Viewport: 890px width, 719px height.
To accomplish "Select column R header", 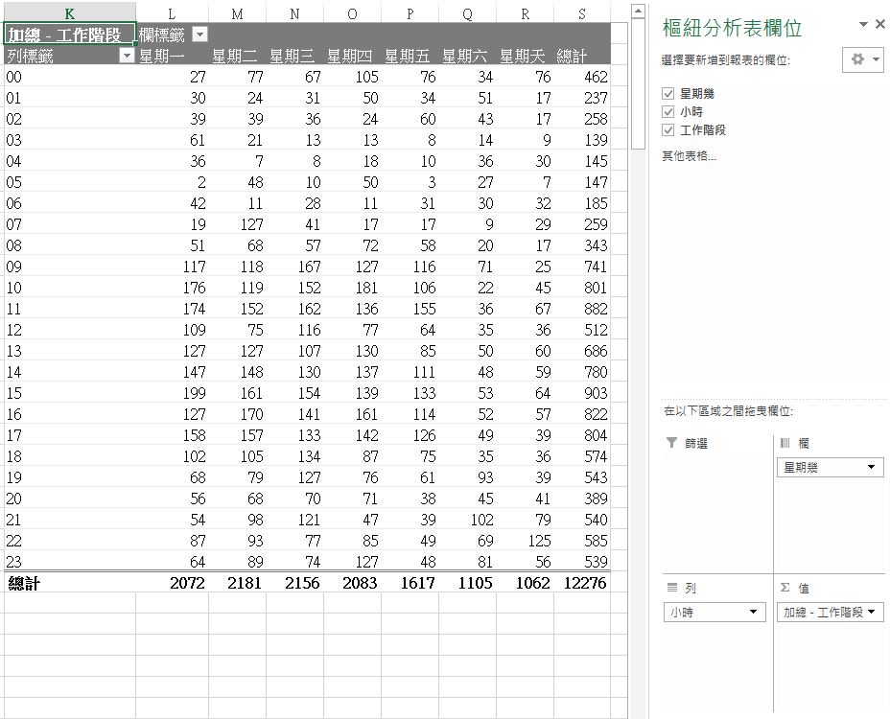I will (x=525, y=13).
